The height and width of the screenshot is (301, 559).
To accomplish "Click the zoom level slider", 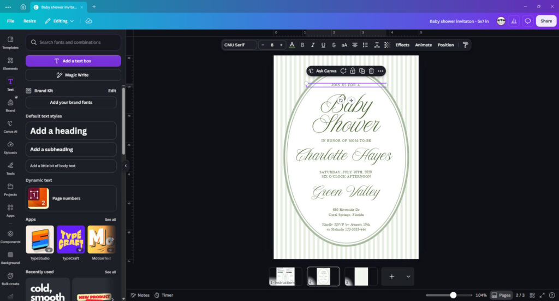I will tap(449, 295).
